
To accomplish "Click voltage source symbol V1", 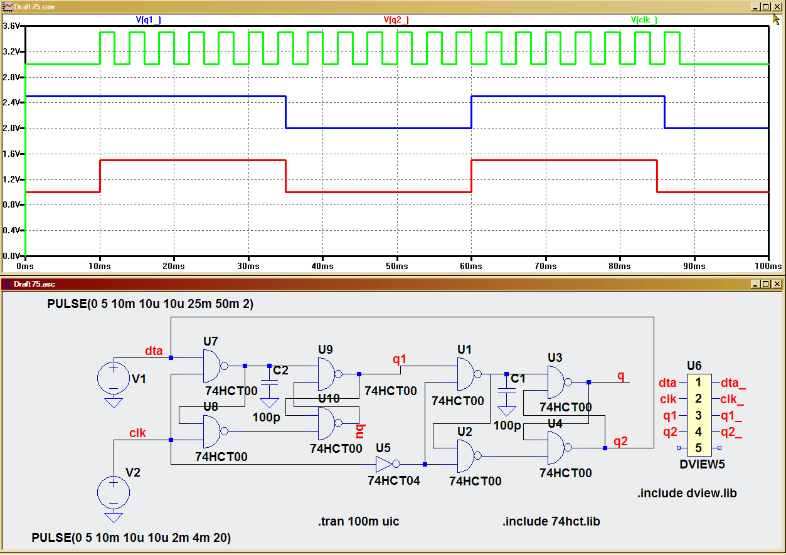I will [114, 378].
